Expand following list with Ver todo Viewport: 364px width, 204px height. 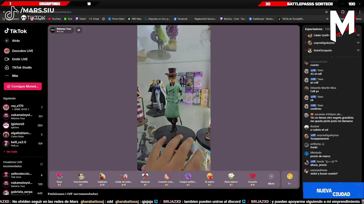click(x=10, y=152)
